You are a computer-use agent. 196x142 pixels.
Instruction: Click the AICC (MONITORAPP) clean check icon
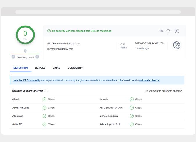(132, 108)
